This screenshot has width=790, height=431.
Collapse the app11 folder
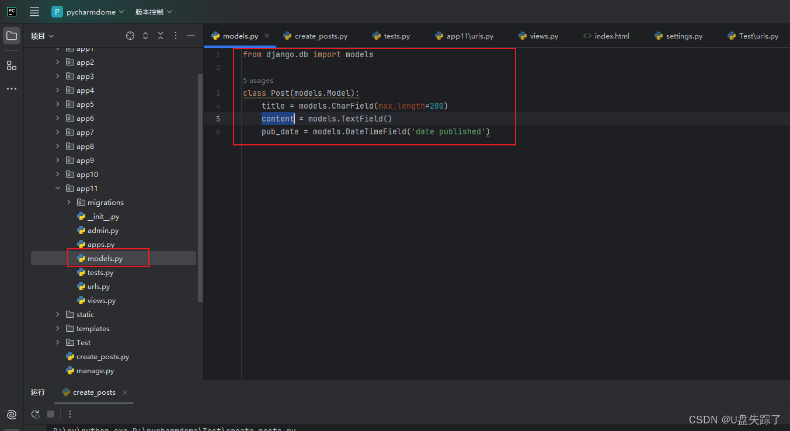point(57,188)
